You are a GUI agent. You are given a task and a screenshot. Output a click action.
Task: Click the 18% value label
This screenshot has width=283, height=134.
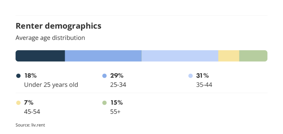[x=31, y=76]
